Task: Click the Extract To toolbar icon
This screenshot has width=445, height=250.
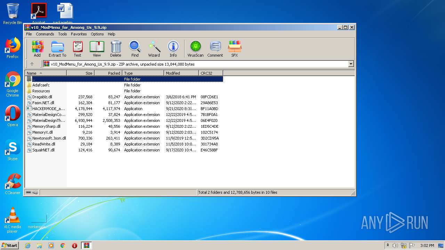Action: coord(57,49)
